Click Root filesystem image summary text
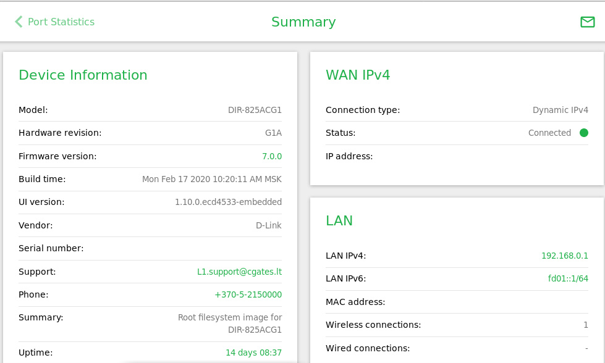605x363 pixels. (x=230, y=323)
